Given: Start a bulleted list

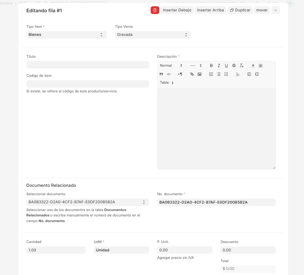Looking at the screenshot, I should pos(219,74).
